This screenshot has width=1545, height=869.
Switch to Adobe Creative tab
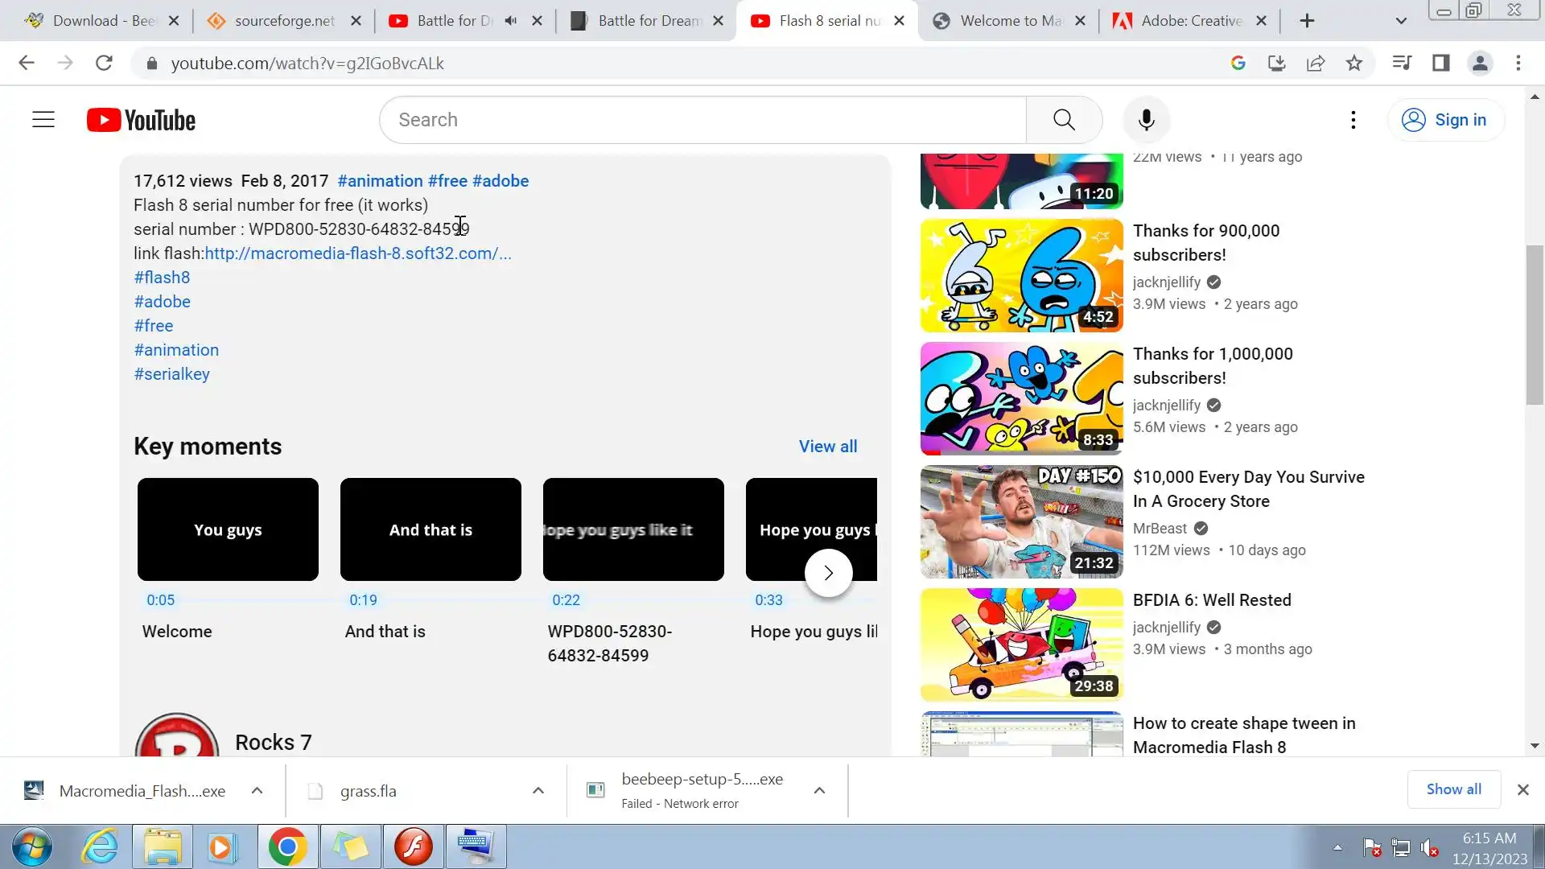[x=1183, y=21]
